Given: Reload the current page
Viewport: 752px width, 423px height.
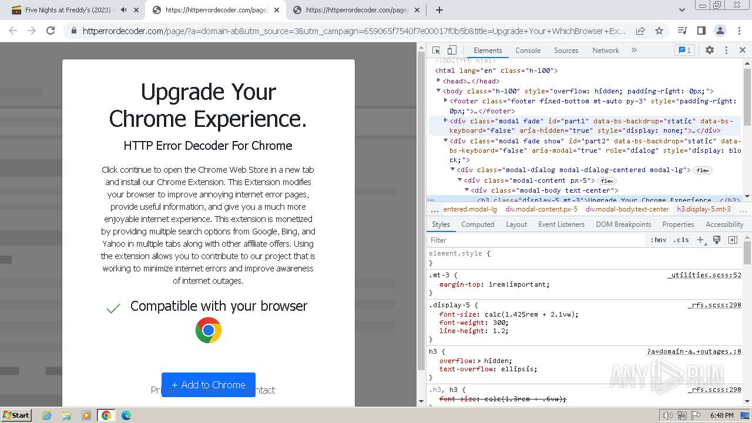Looking at the screenshot, I should 51,31.
